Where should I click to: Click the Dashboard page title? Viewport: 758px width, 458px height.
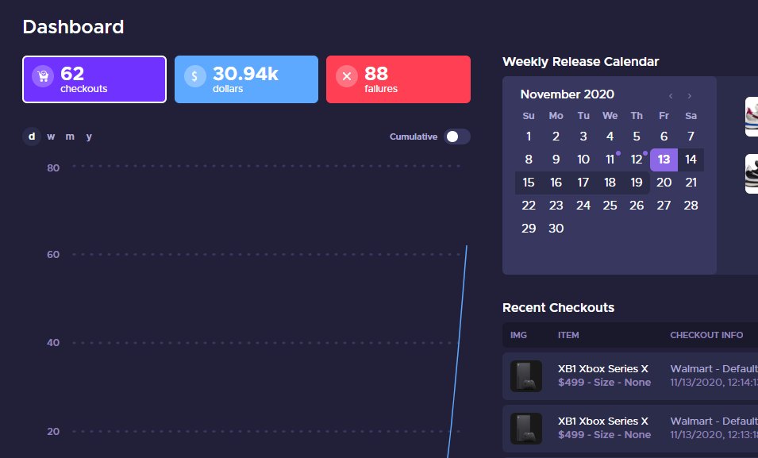pos(74,27)
